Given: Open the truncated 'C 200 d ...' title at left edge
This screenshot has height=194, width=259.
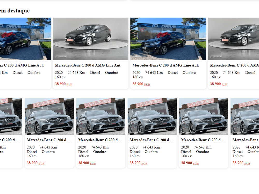Looking at the screenshot, I should (x=10, y=140).
